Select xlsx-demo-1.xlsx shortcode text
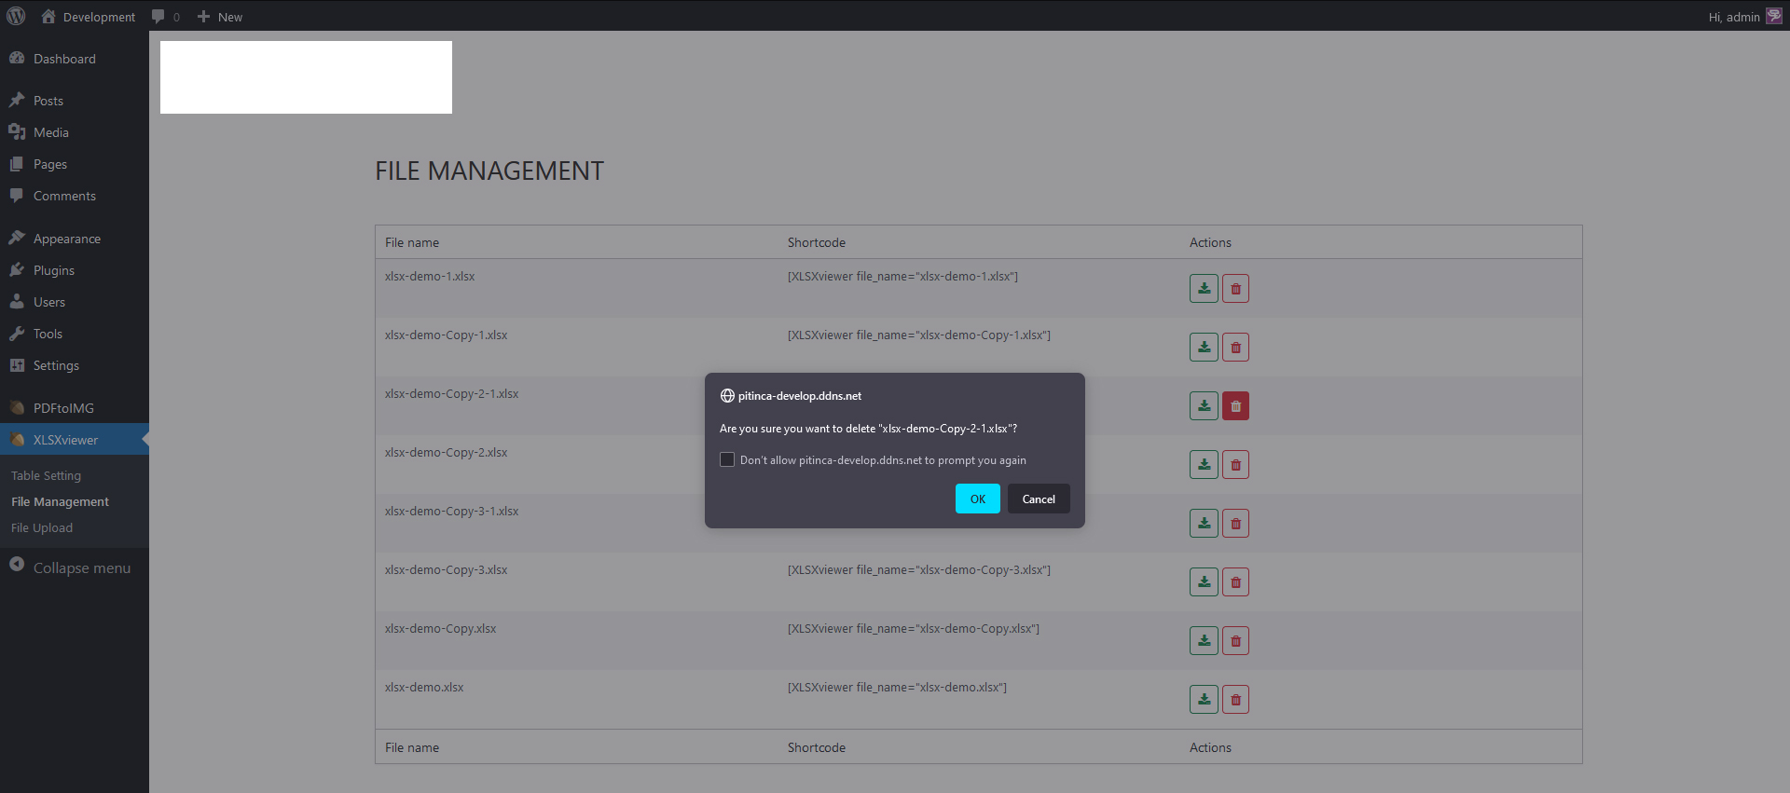This screenshot has width=1790, height=793. [902, 277]
